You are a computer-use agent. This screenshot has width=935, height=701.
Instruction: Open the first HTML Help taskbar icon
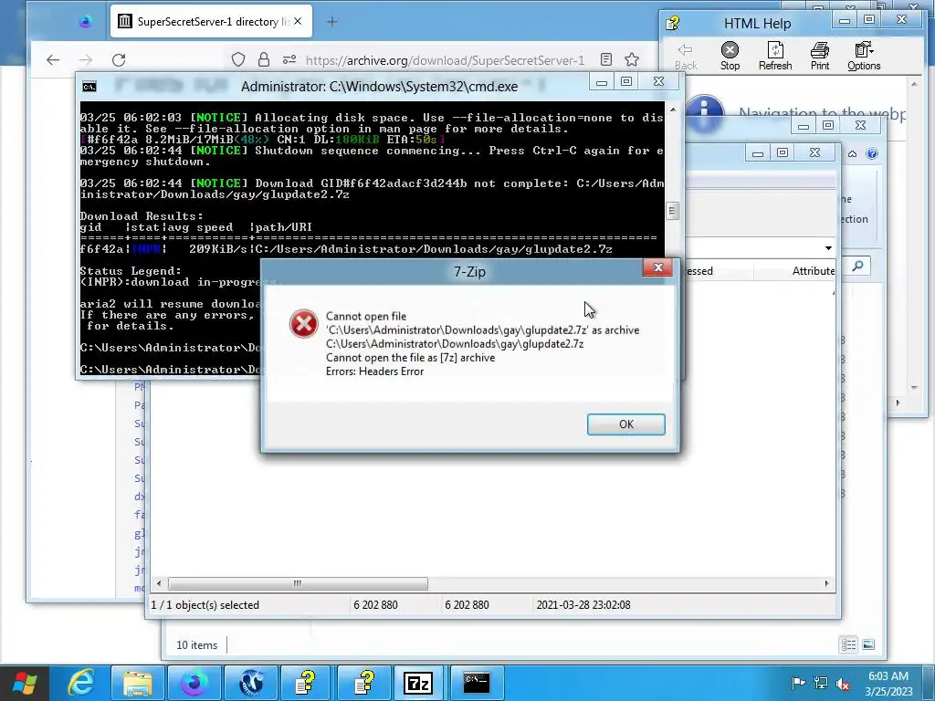[x=307, y=683]
